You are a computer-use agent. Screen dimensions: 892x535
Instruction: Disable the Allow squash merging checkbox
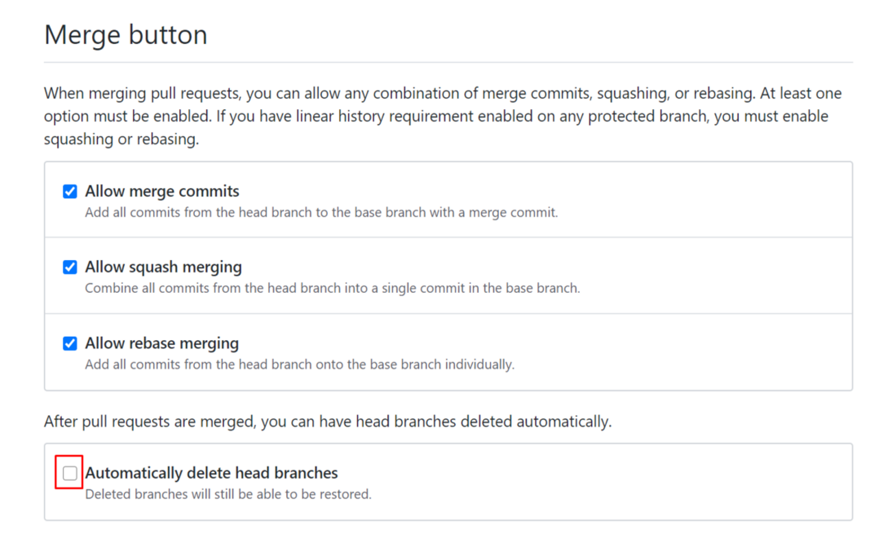[x=70, y=267]
